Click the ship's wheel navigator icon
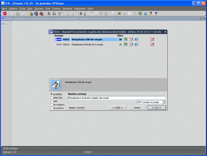The image size is (207, 156). (119, 13)
